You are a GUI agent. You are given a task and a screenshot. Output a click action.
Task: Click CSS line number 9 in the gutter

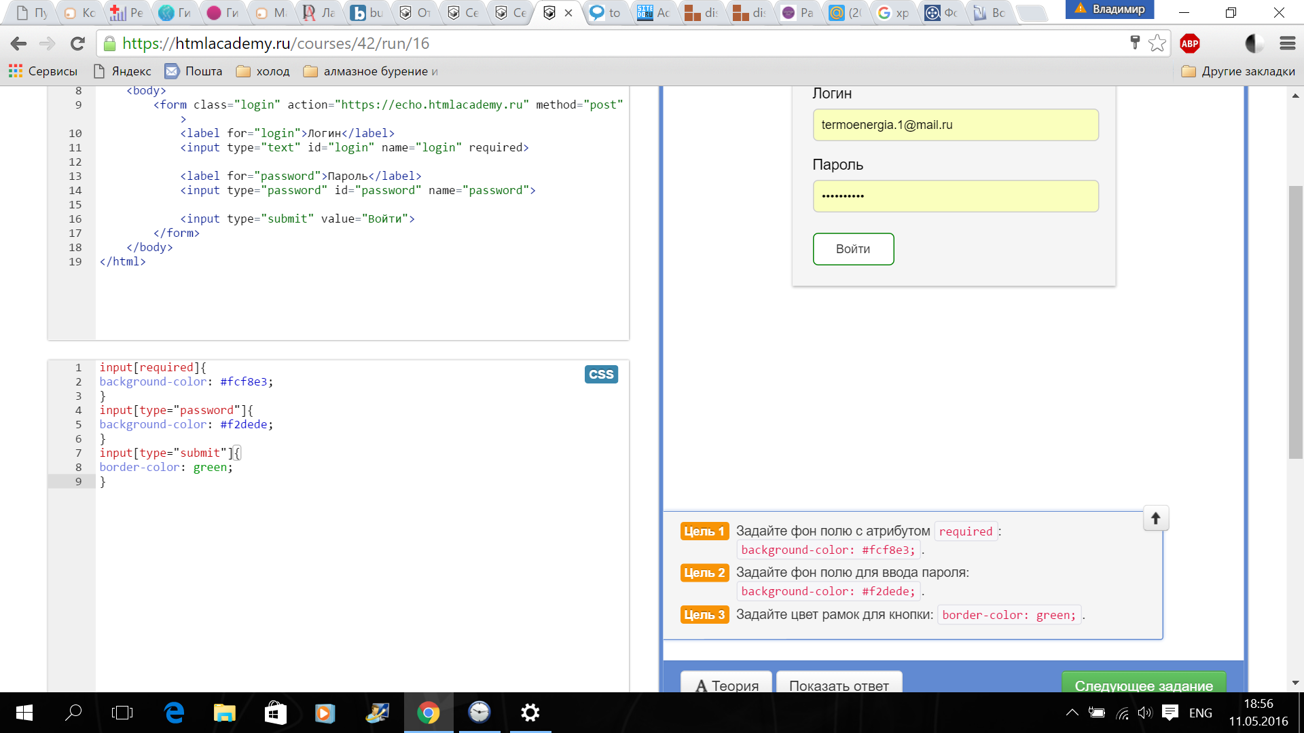click(78, 481)
